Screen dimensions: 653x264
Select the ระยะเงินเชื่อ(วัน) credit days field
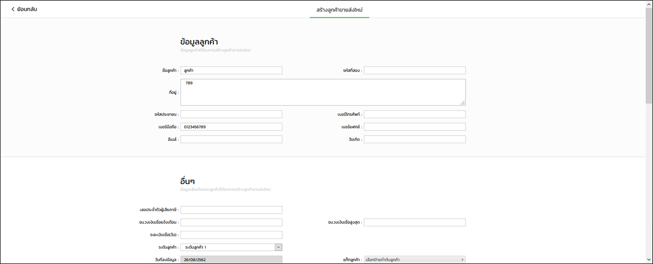pyautogui.click(x=231, y=235)
